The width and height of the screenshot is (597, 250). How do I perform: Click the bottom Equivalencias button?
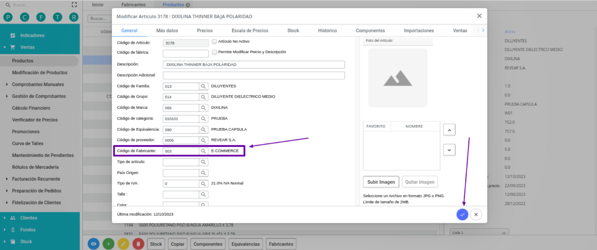246,244
